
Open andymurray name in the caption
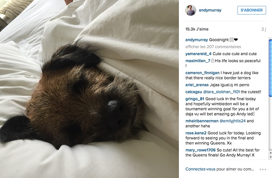(196, 40)
